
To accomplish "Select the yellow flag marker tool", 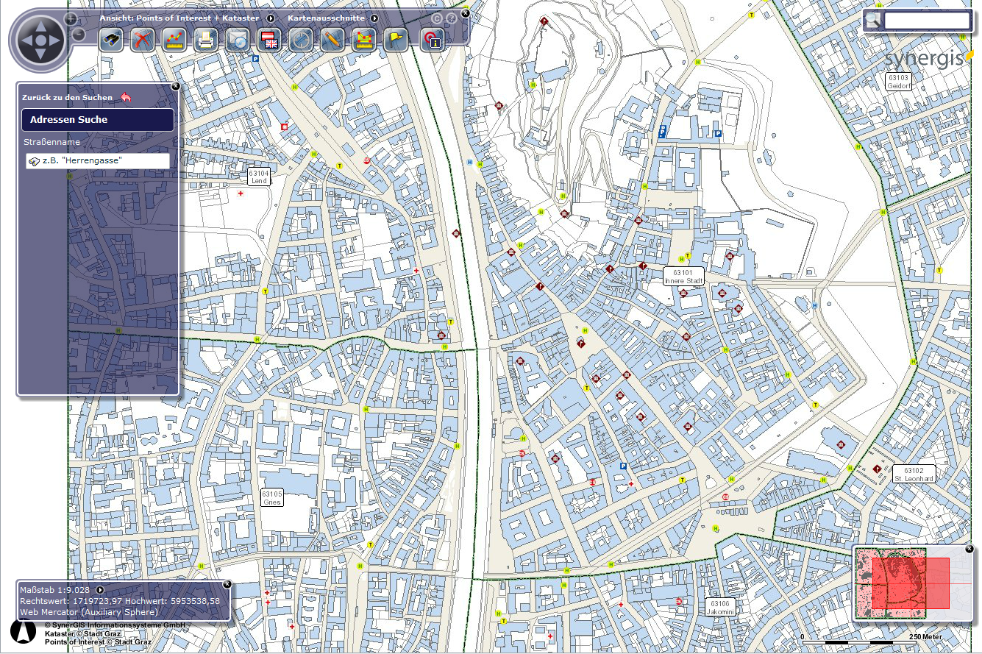I will 396,40.
